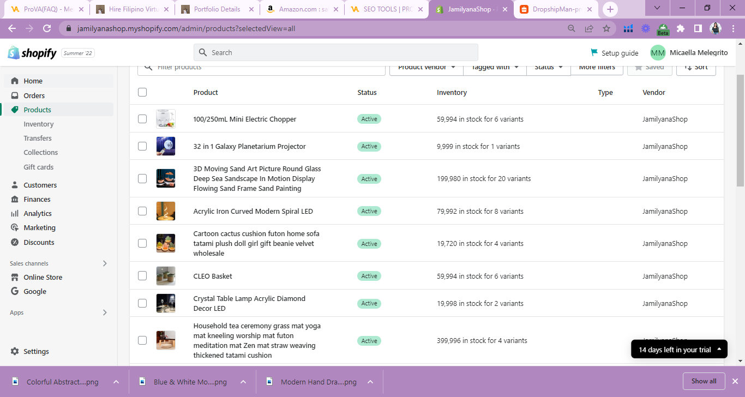Open options for Modern Hand Dra png download
This screenshot has width=745, height=397.
[370, 382]
